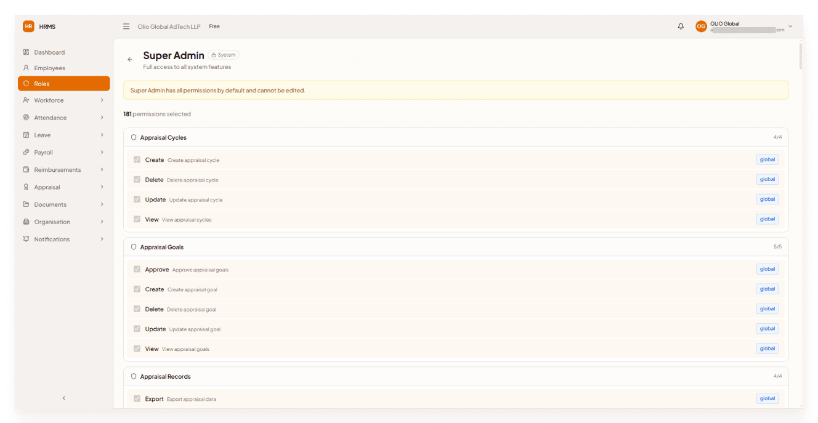Click global badge for Create appraisal cycle
818x423 pixels.
tap(767, 159)
